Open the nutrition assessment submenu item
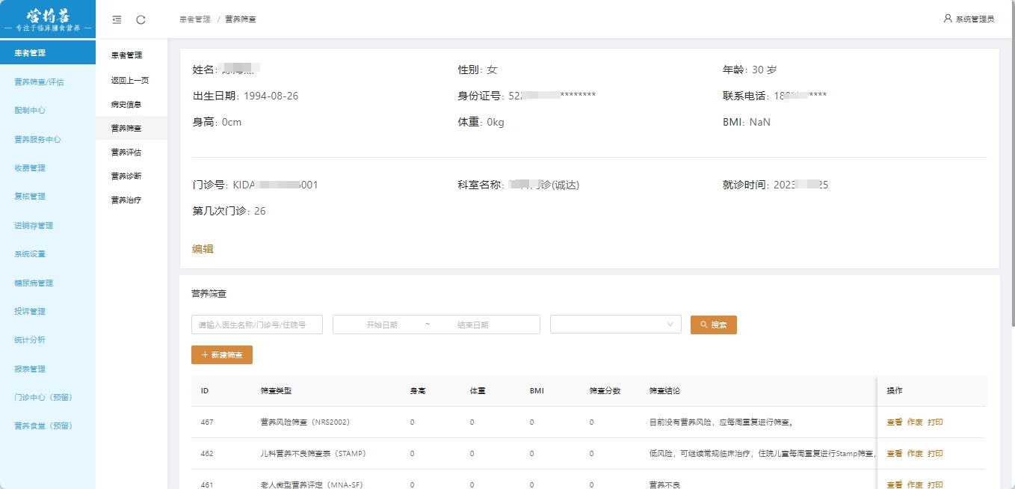The width and height of the screenshot is (1015, 489). [x=126, y=153]
